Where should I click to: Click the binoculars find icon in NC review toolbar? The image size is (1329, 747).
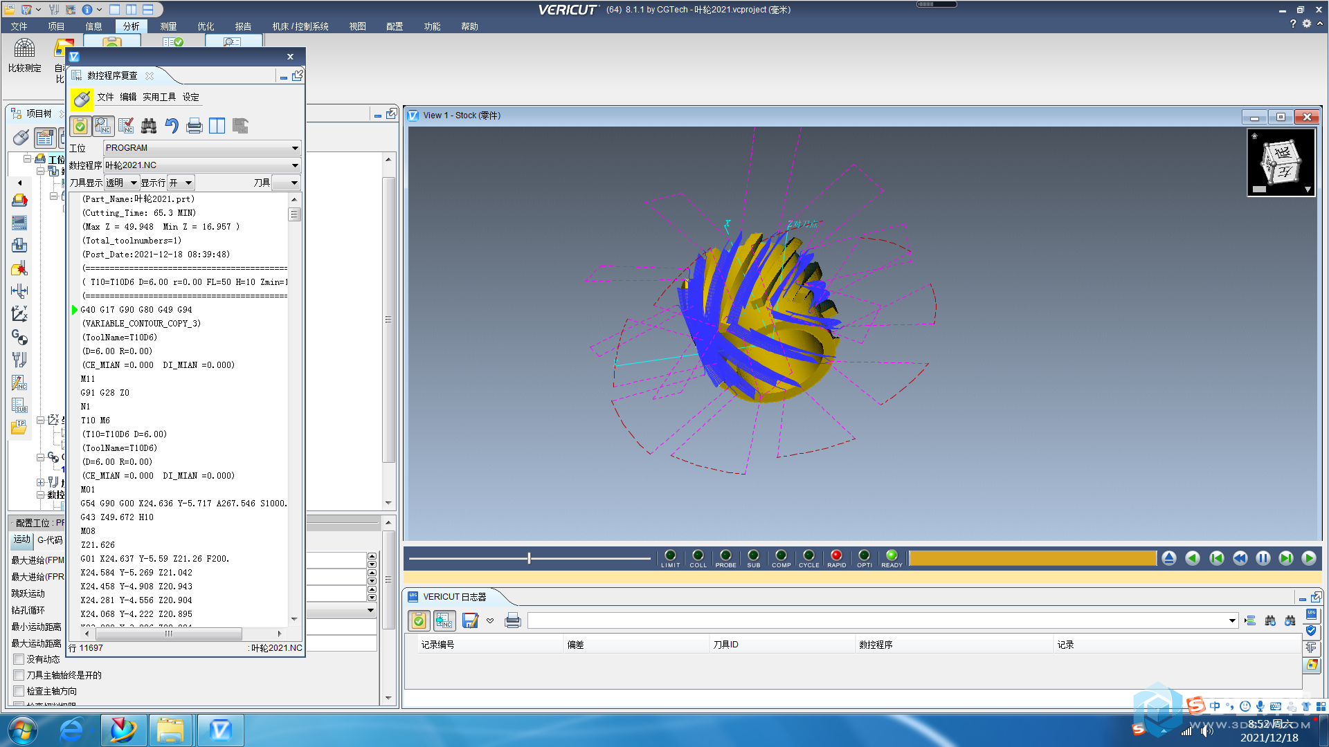[149, 126]
